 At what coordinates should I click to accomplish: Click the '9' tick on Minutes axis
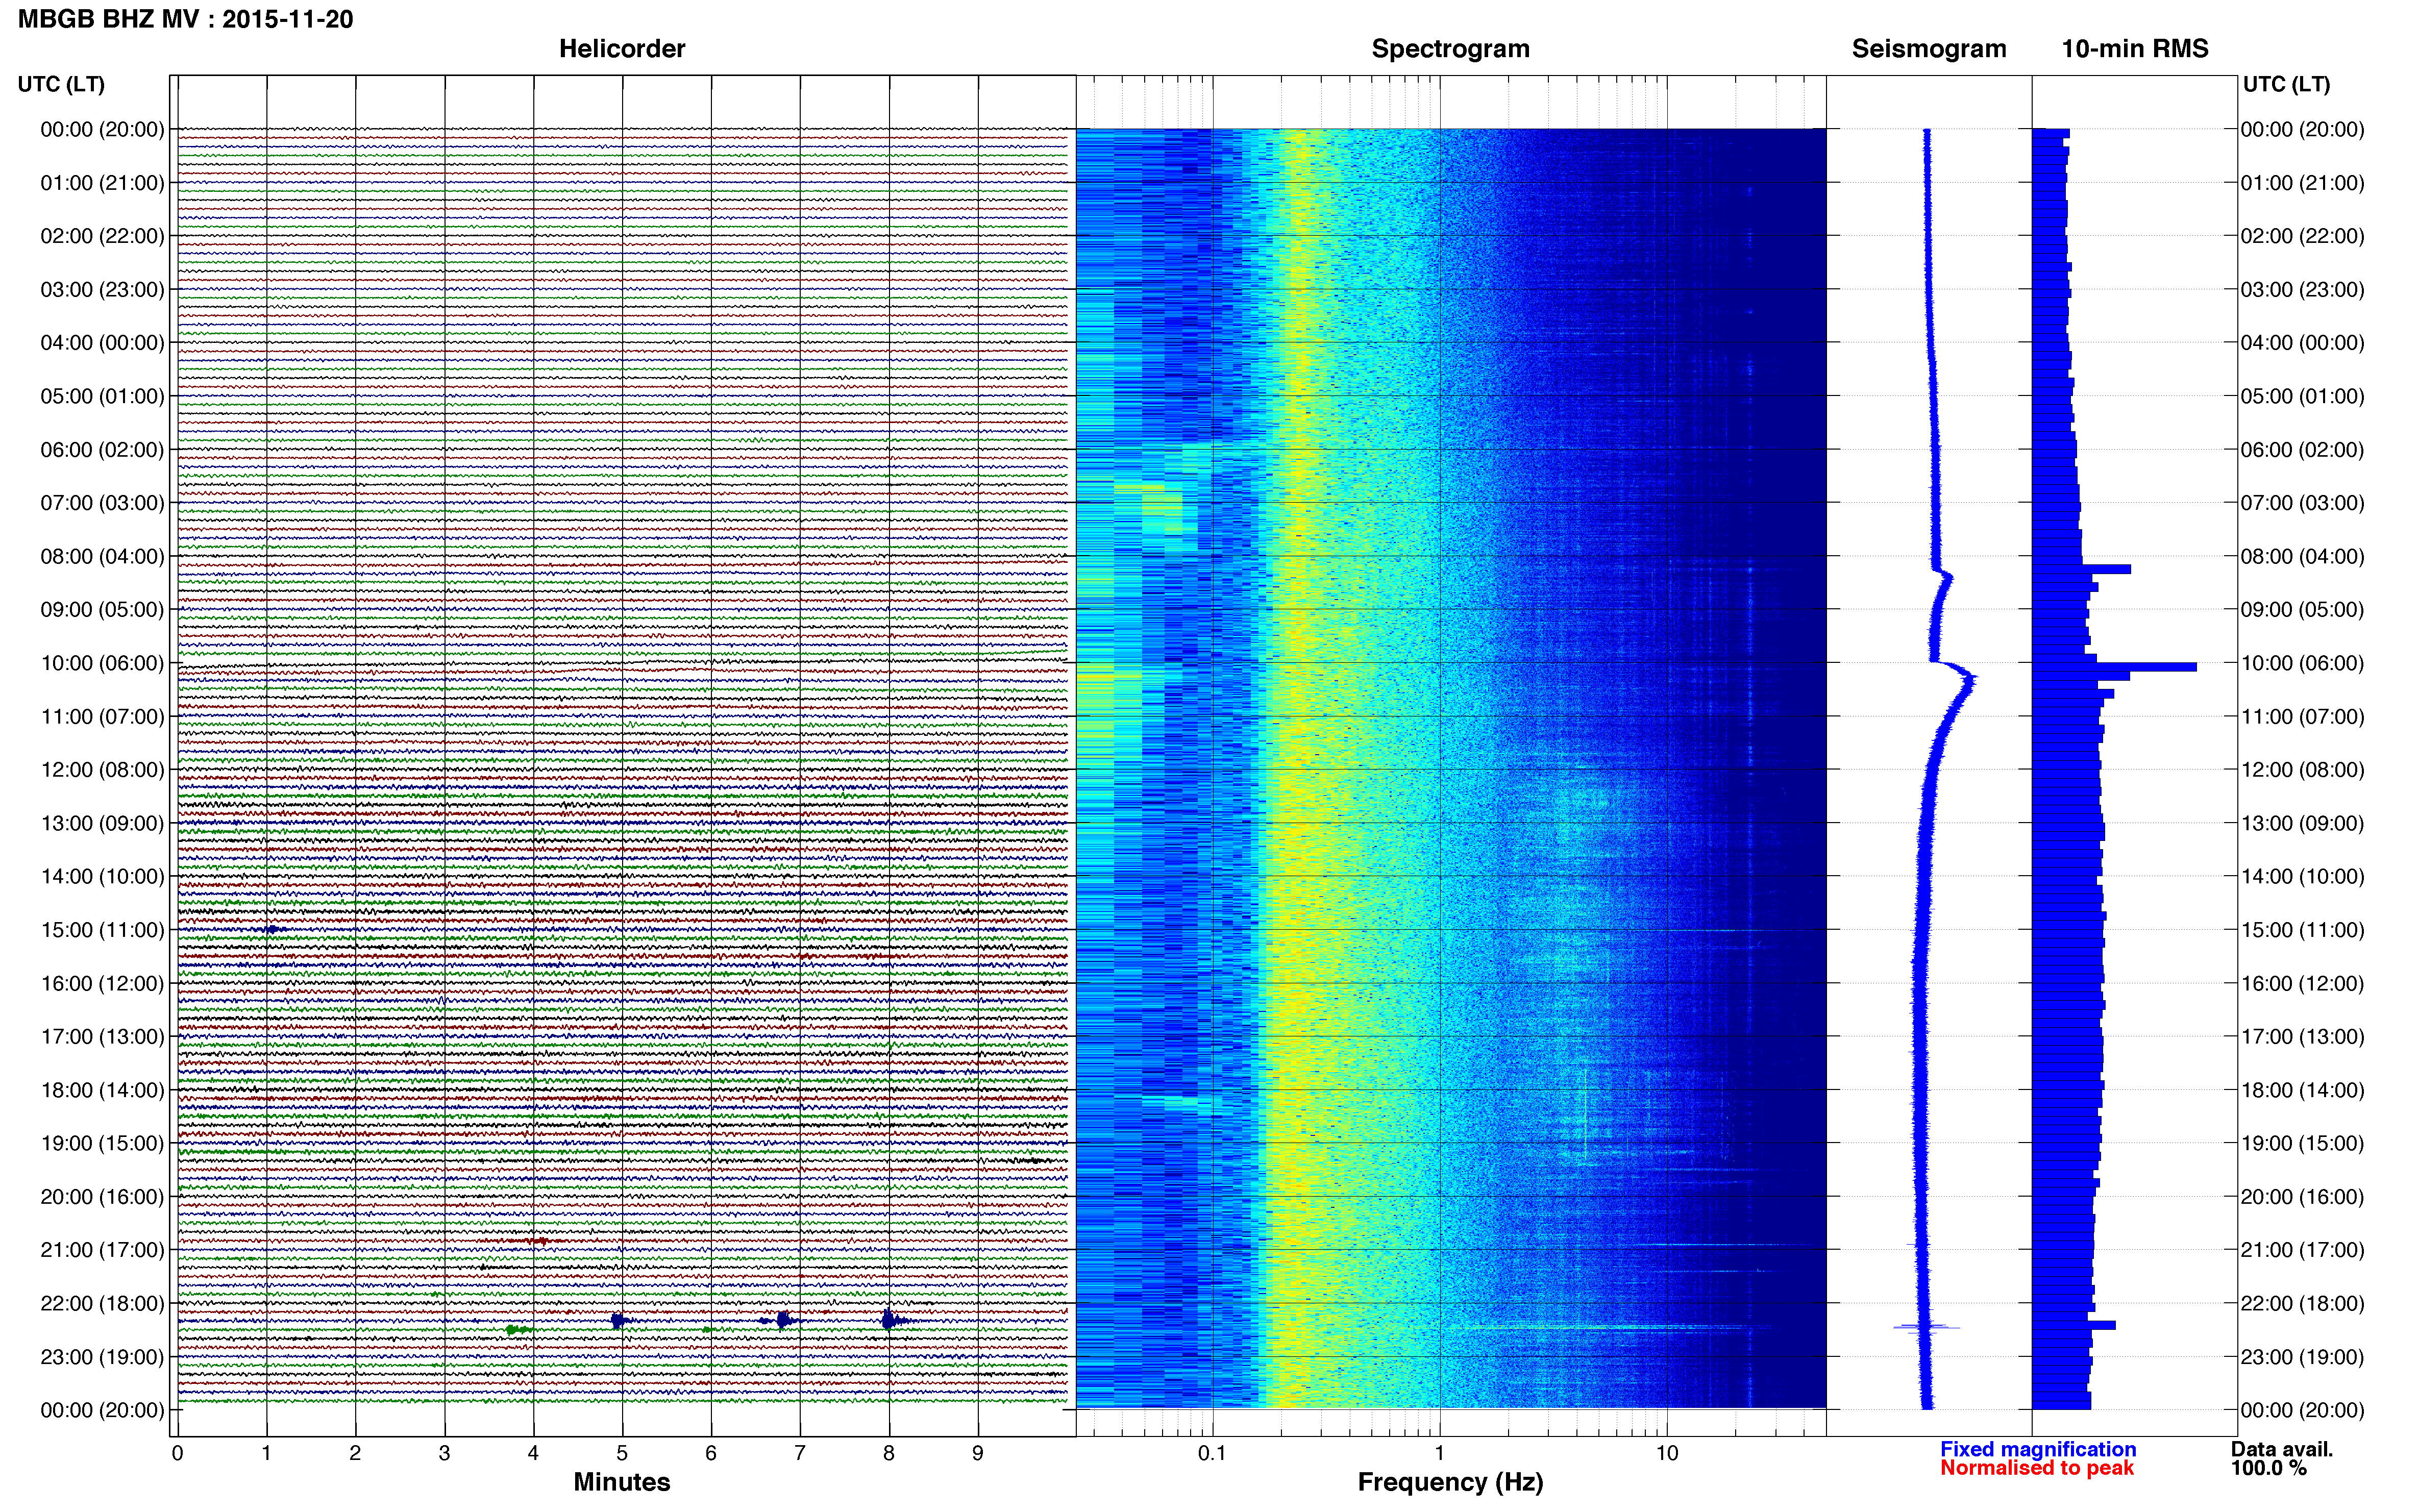point(978,1453)
